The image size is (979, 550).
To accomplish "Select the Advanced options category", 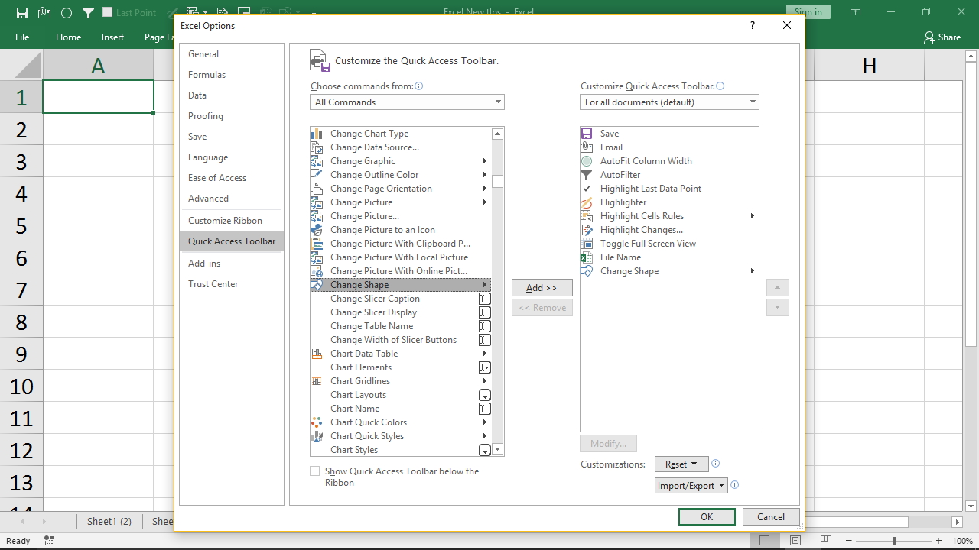I will coord(232,199).
